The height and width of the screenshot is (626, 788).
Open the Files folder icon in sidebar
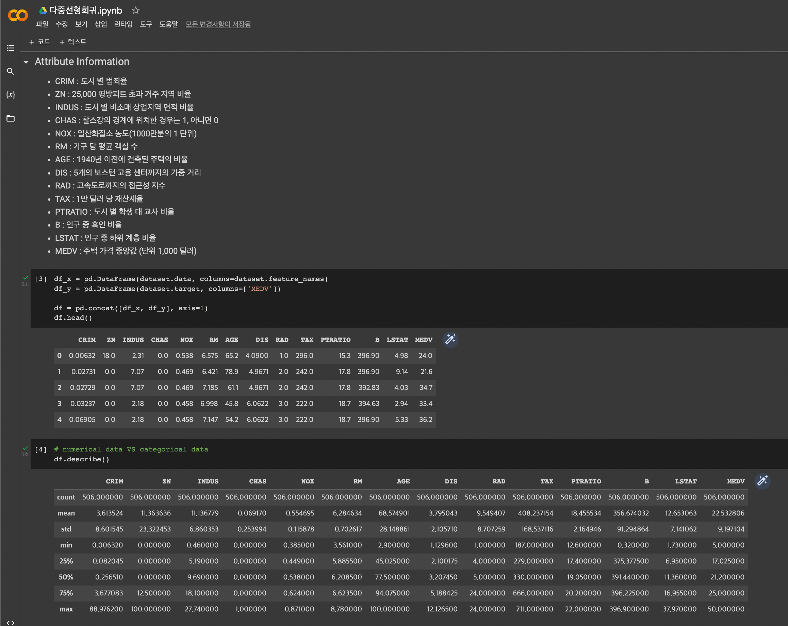point(10,118)
